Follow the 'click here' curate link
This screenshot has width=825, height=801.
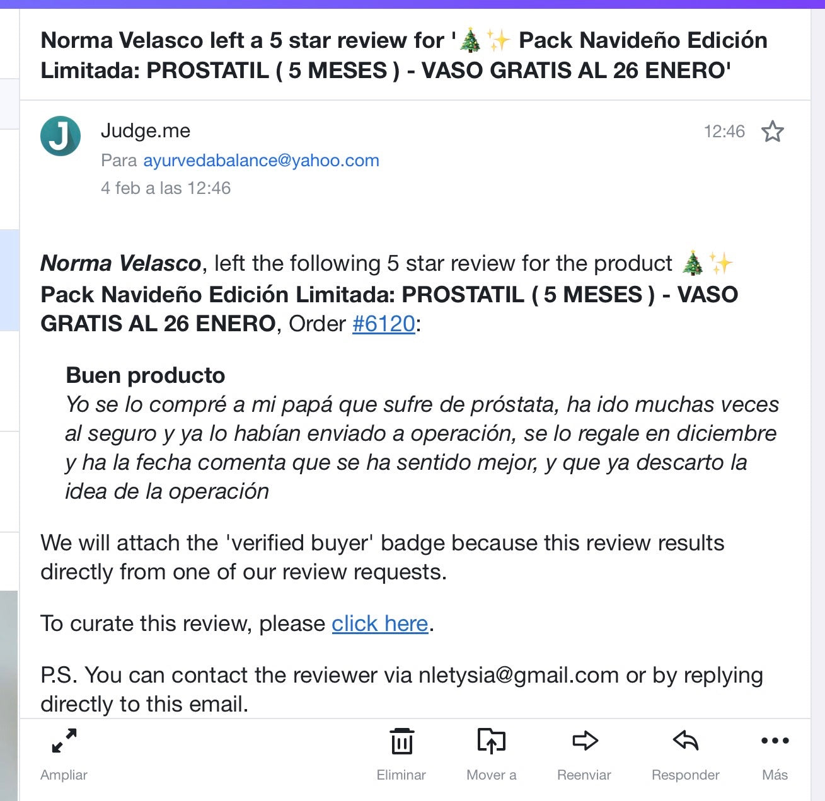380,623
